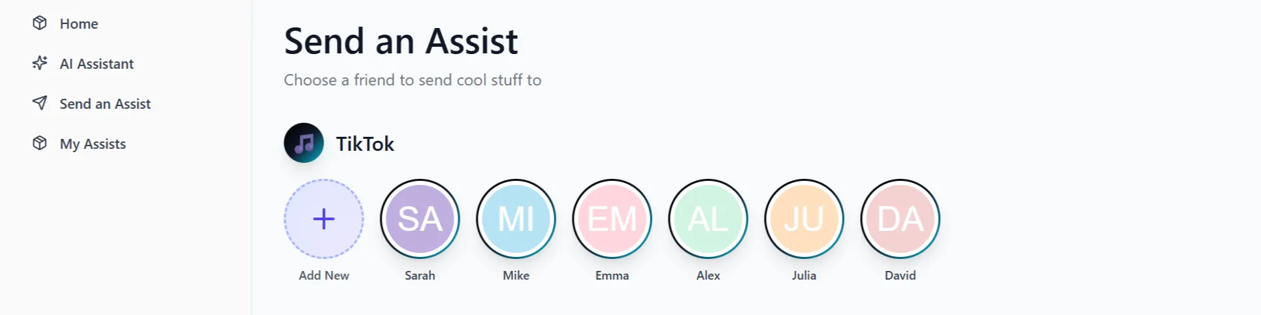Click the TikTok section heading text
The width and height of the screenshot is (1261, 315).
(365, 144)
